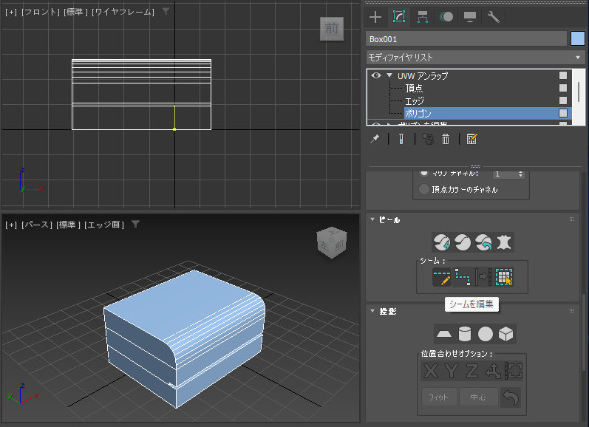Toggle the checkbox on the エッジ row
Screen dimensions: 589x427
(x=562, y=100)
